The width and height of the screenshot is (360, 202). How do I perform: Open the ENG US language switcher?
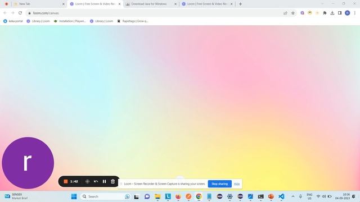pos(309,196)
